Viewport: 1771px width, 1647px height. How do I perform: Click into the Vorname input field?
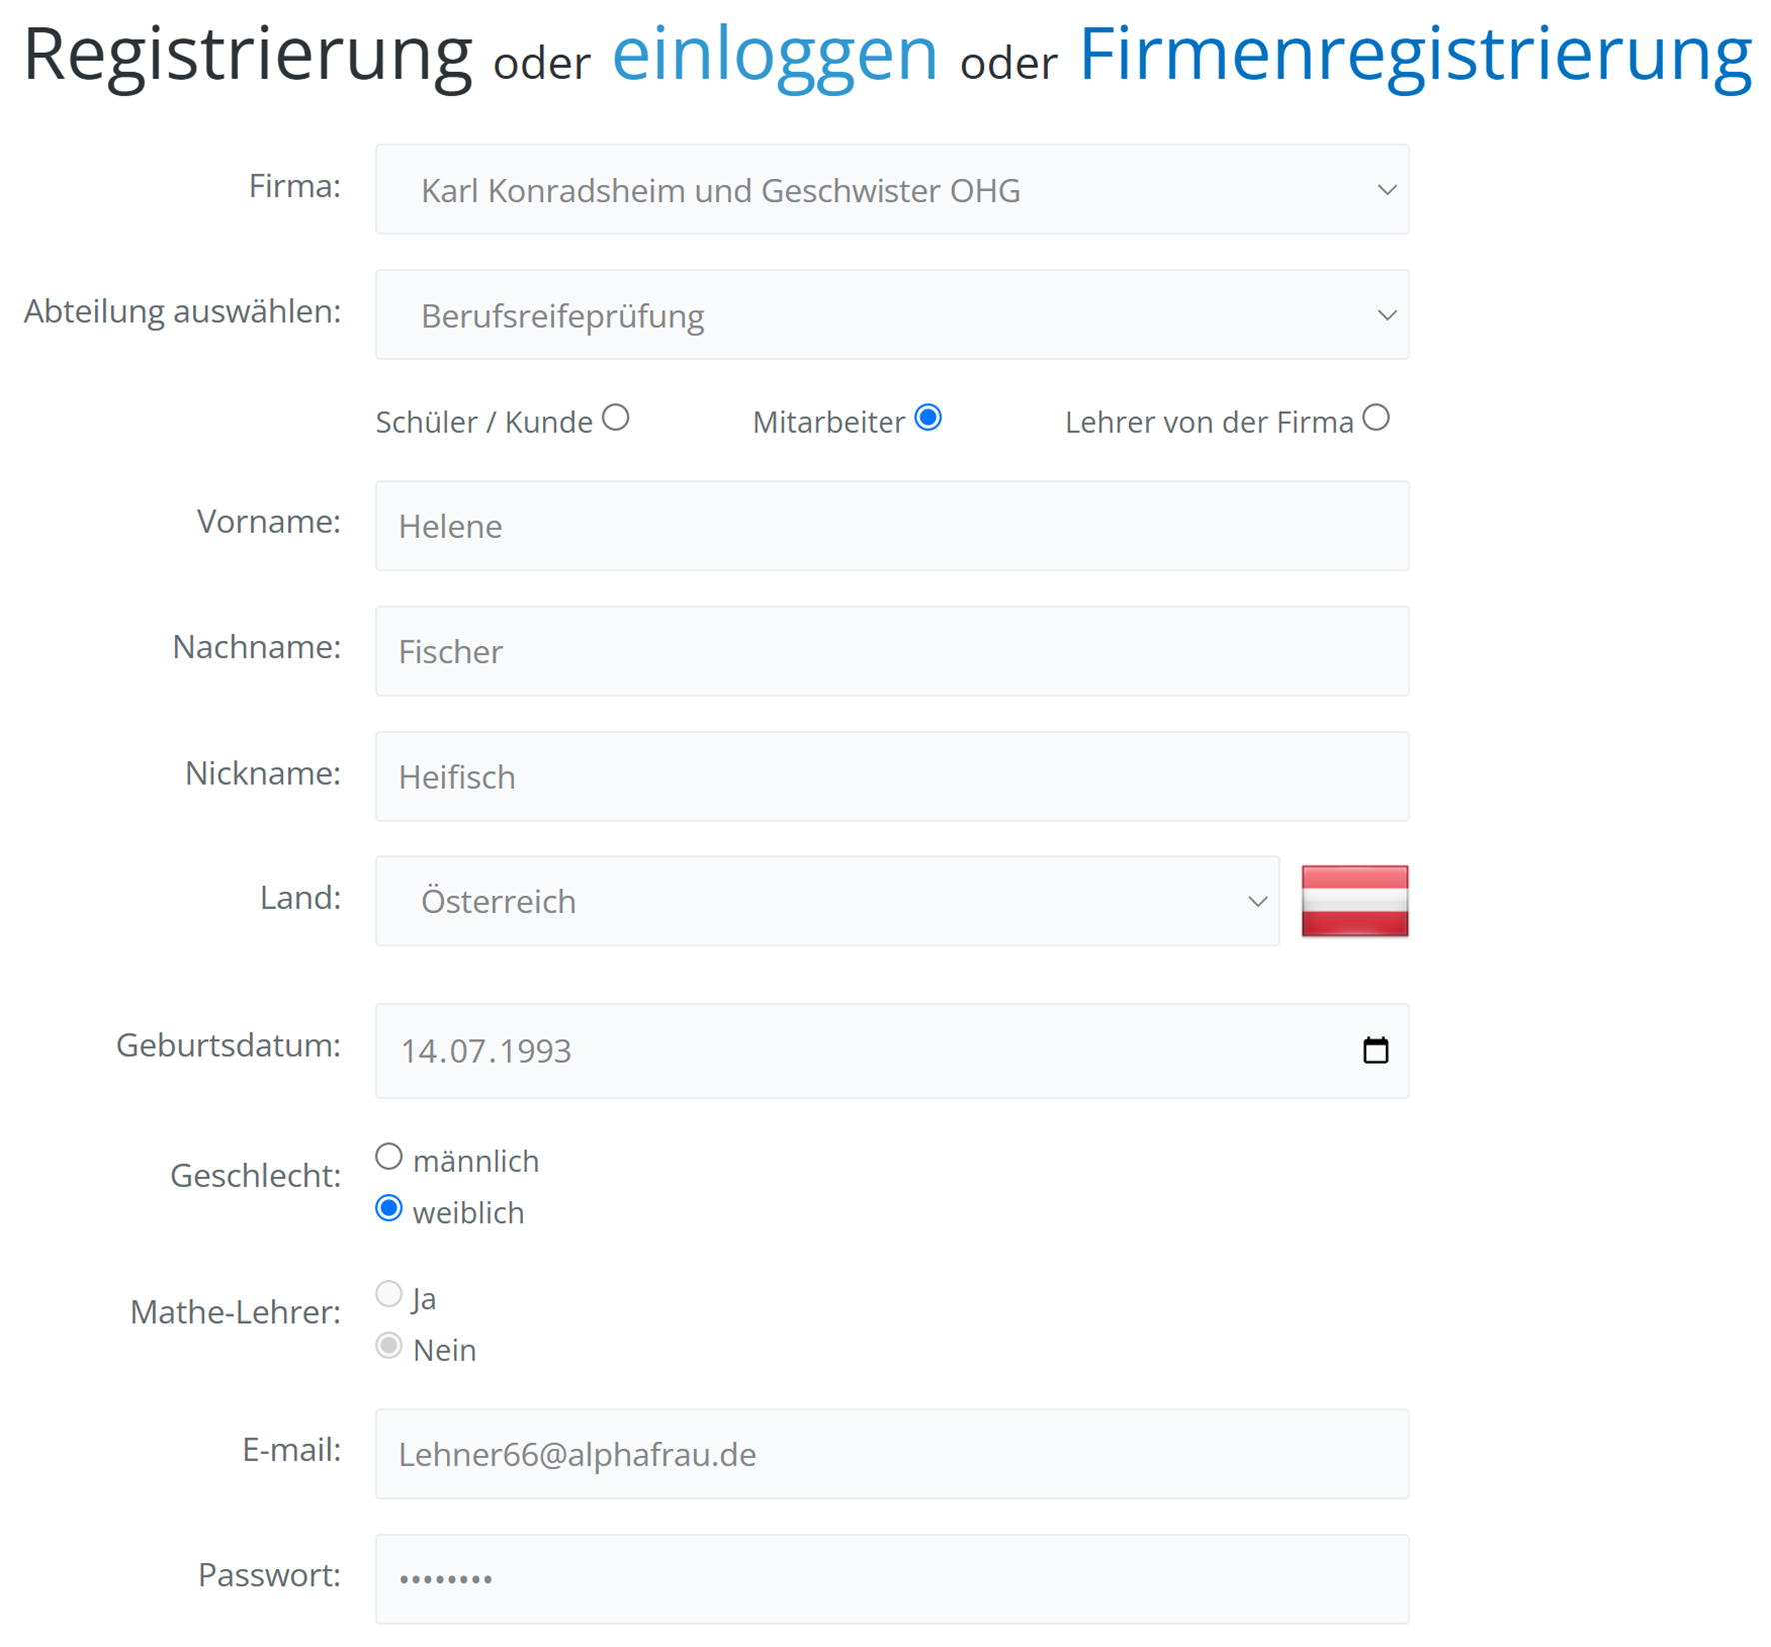click(891, 526)
